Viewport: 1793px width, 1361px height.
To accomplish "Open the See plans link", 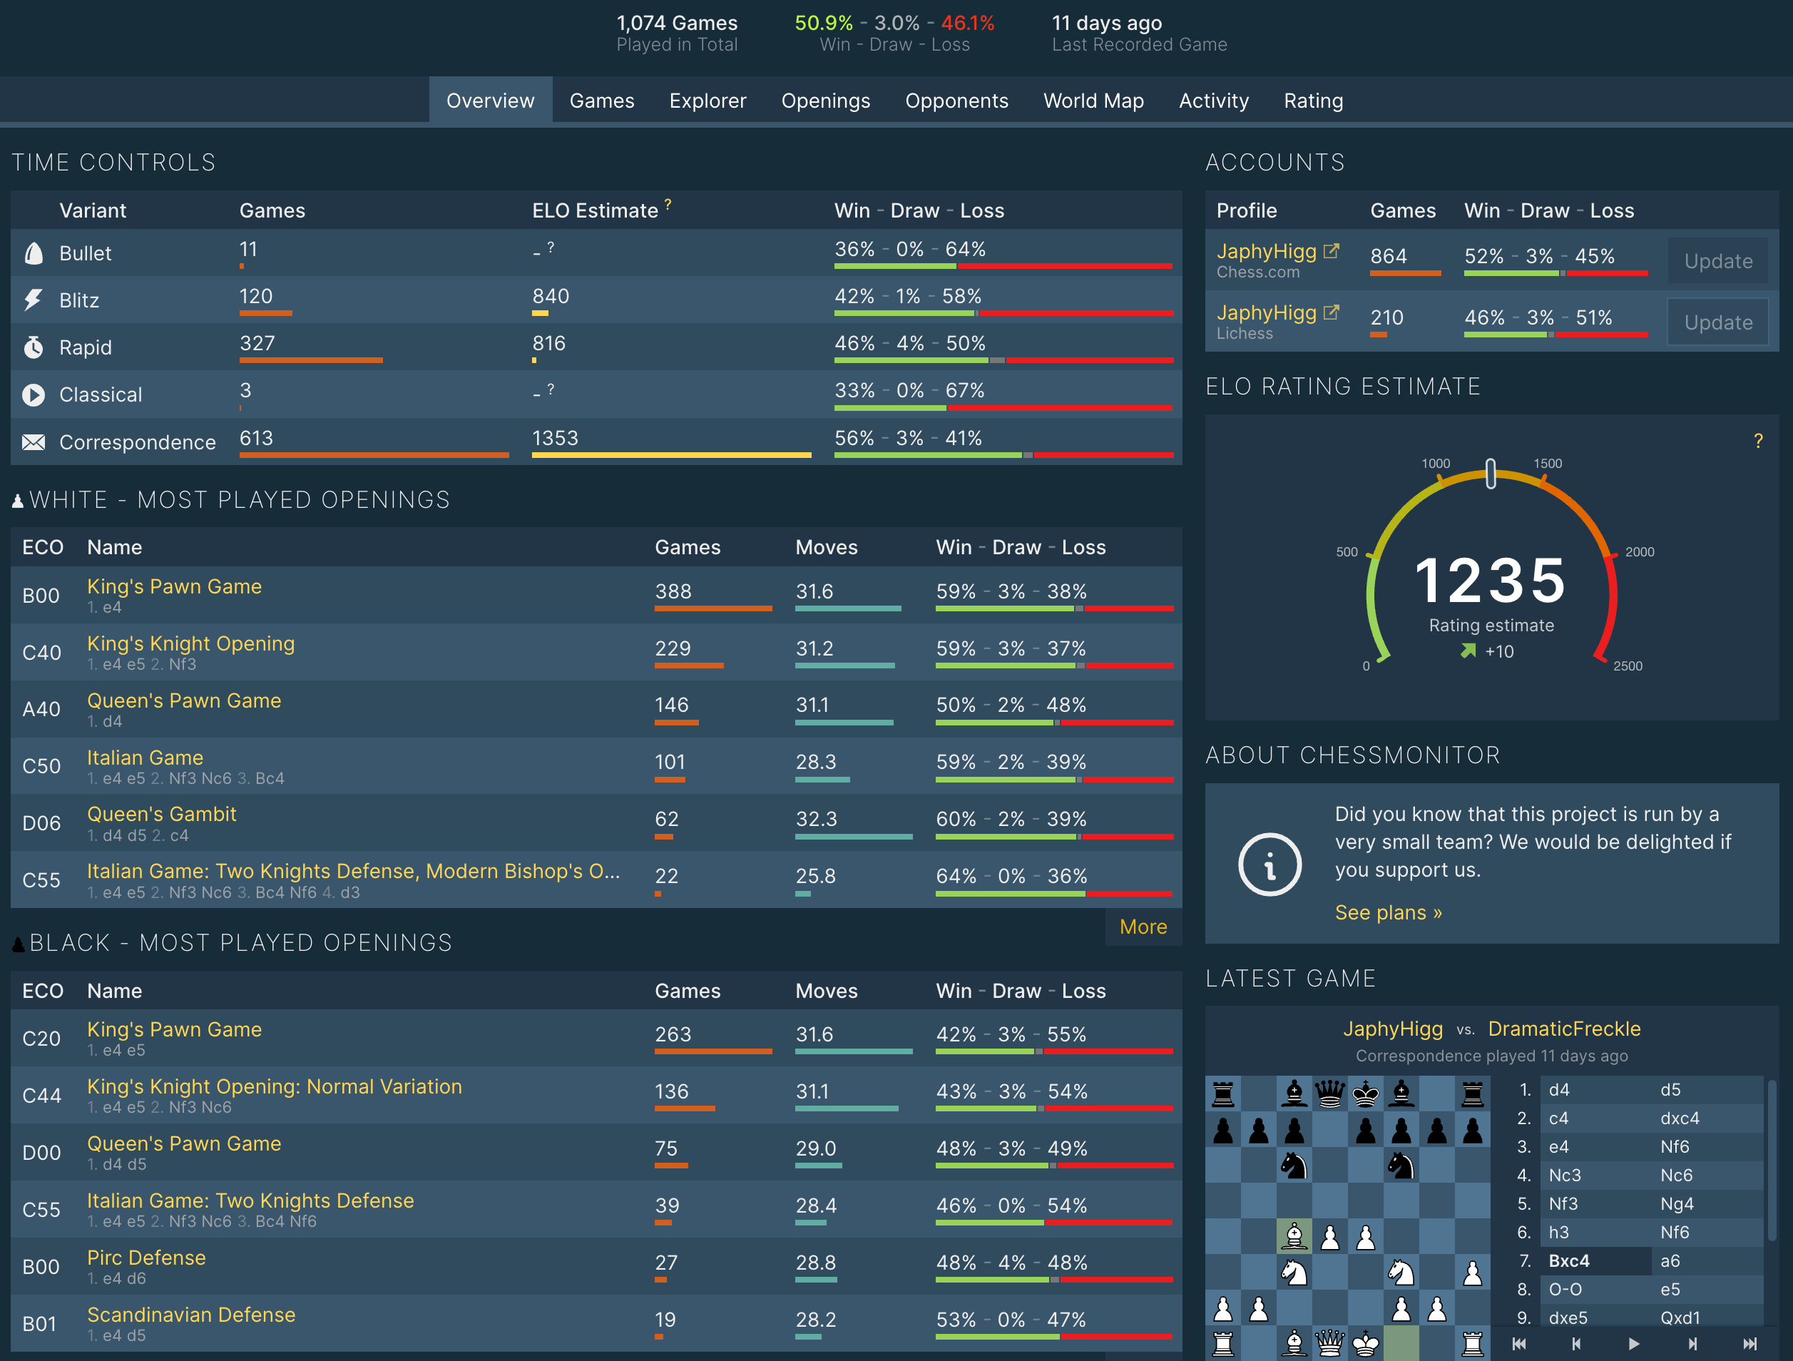I will coord(1388,912).
